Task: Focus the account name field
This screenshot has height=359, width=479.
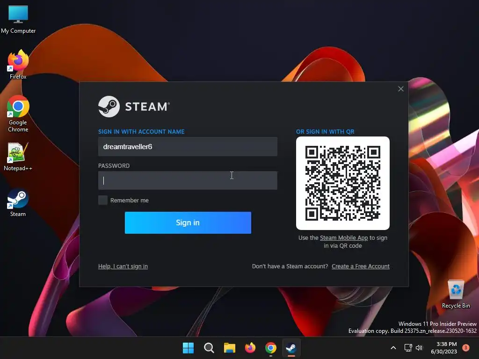Action: coord(188,146)
